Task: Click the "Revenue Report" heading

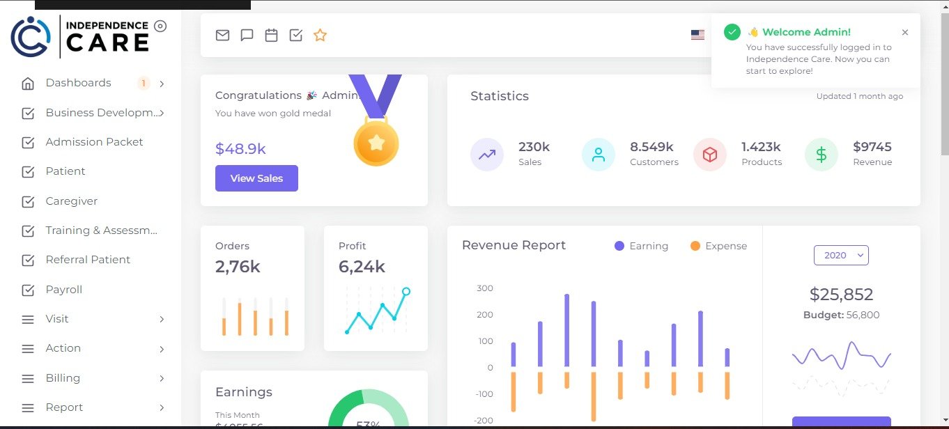Action: tap(514, 245)
